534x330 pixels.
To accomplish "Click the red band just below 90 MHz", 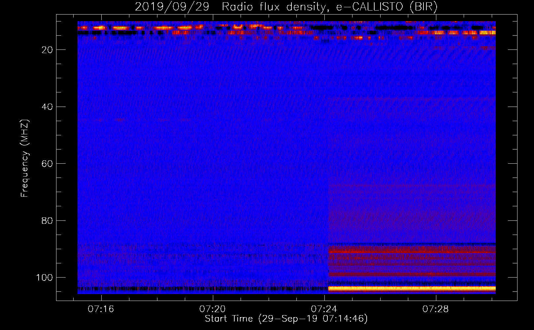I will [x=412, y=250].
